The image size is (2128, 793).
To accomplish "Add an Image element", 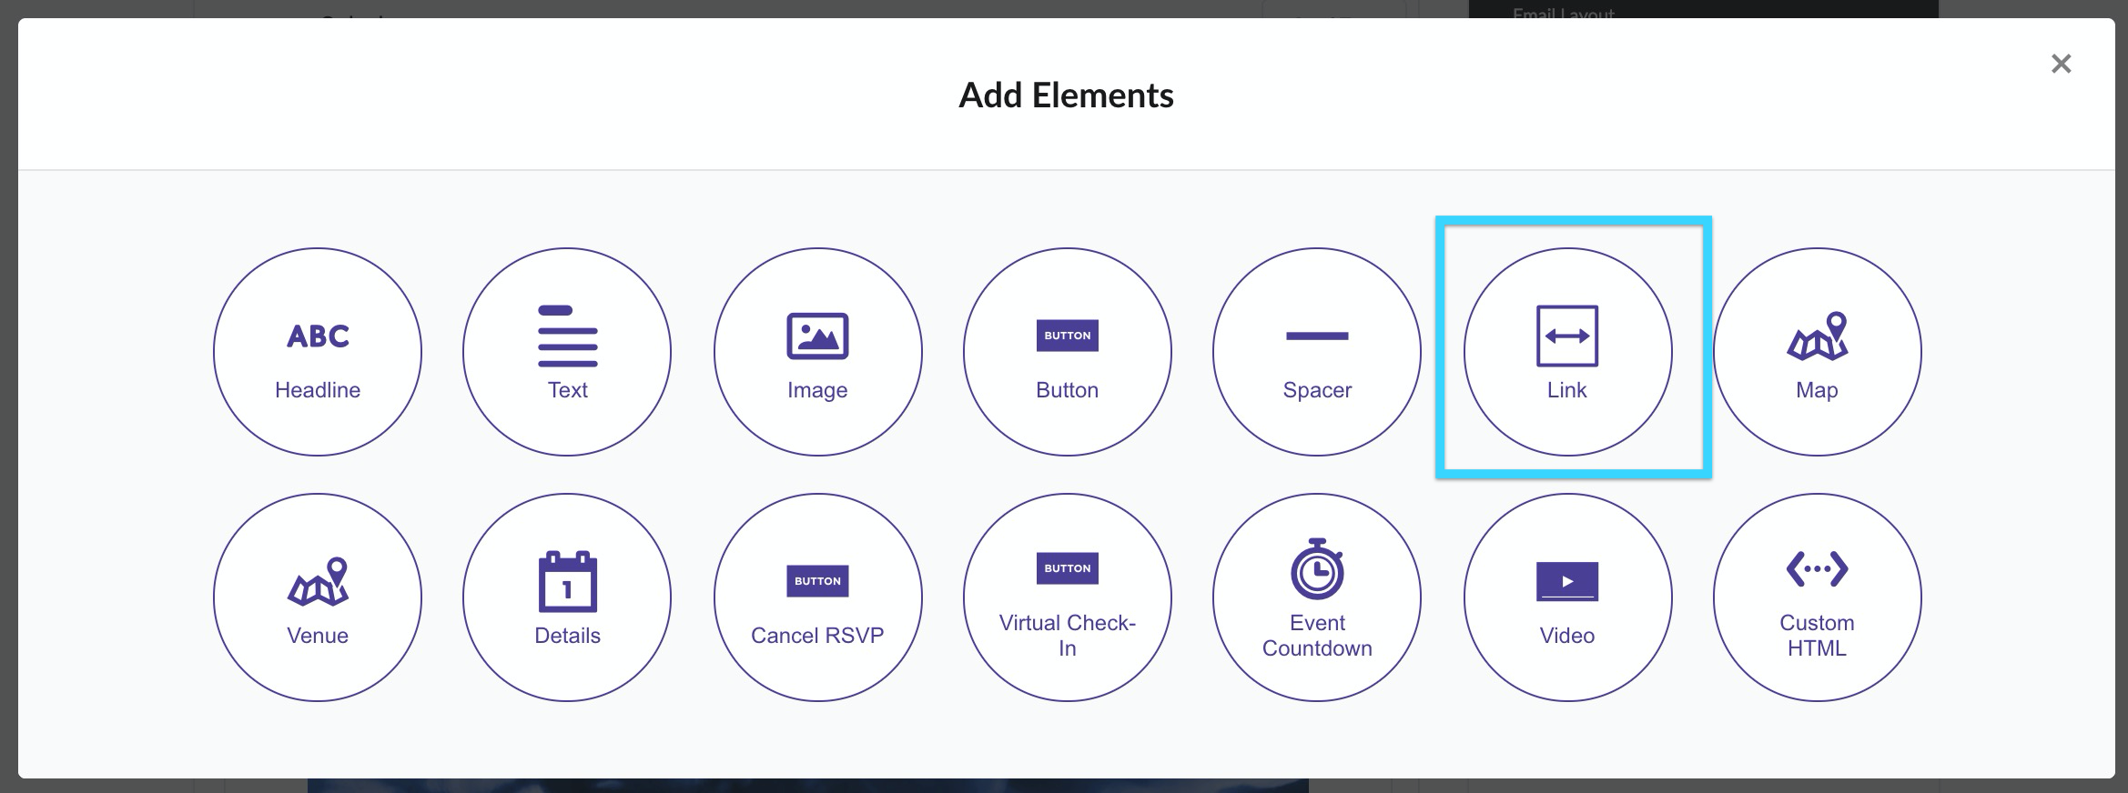I will coord(817,351).
